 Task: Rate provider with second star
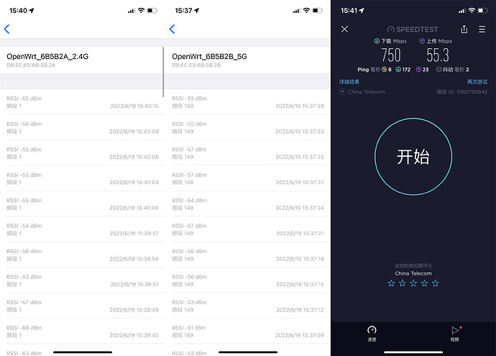coord(403,283)
